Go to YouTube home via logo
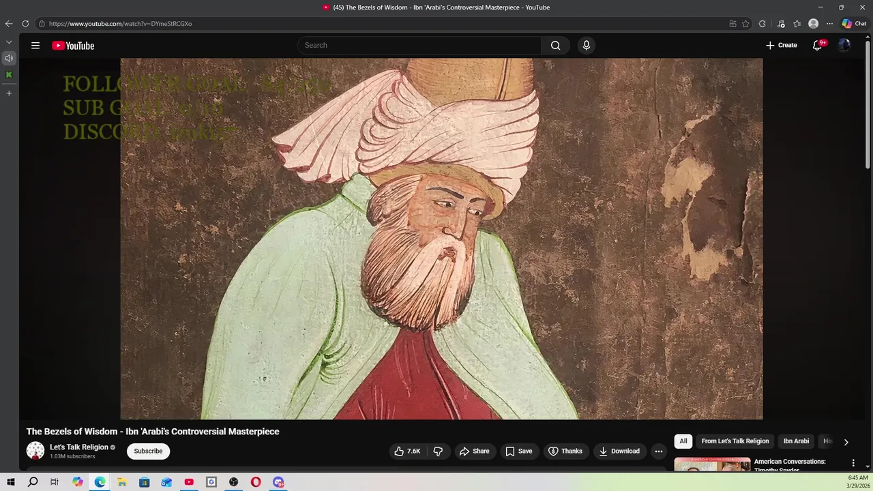 (x=73, y=46)
